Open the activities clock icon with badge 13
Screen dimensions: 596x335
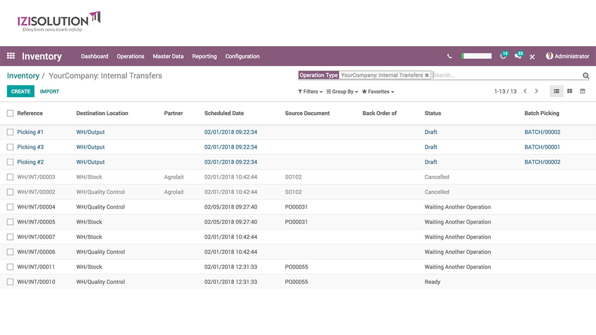tap(503, 56)
